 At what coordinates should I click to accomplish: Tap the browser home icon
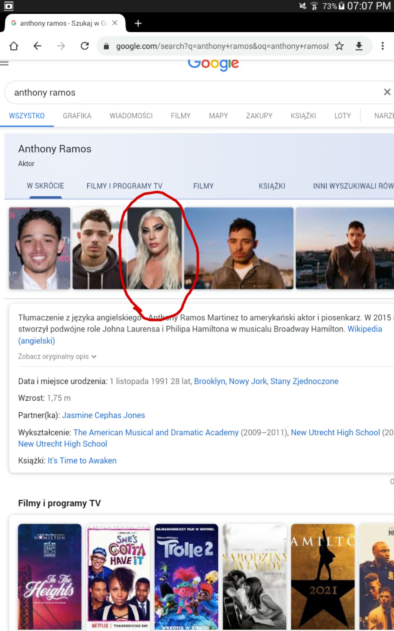(x=14, y=46)
